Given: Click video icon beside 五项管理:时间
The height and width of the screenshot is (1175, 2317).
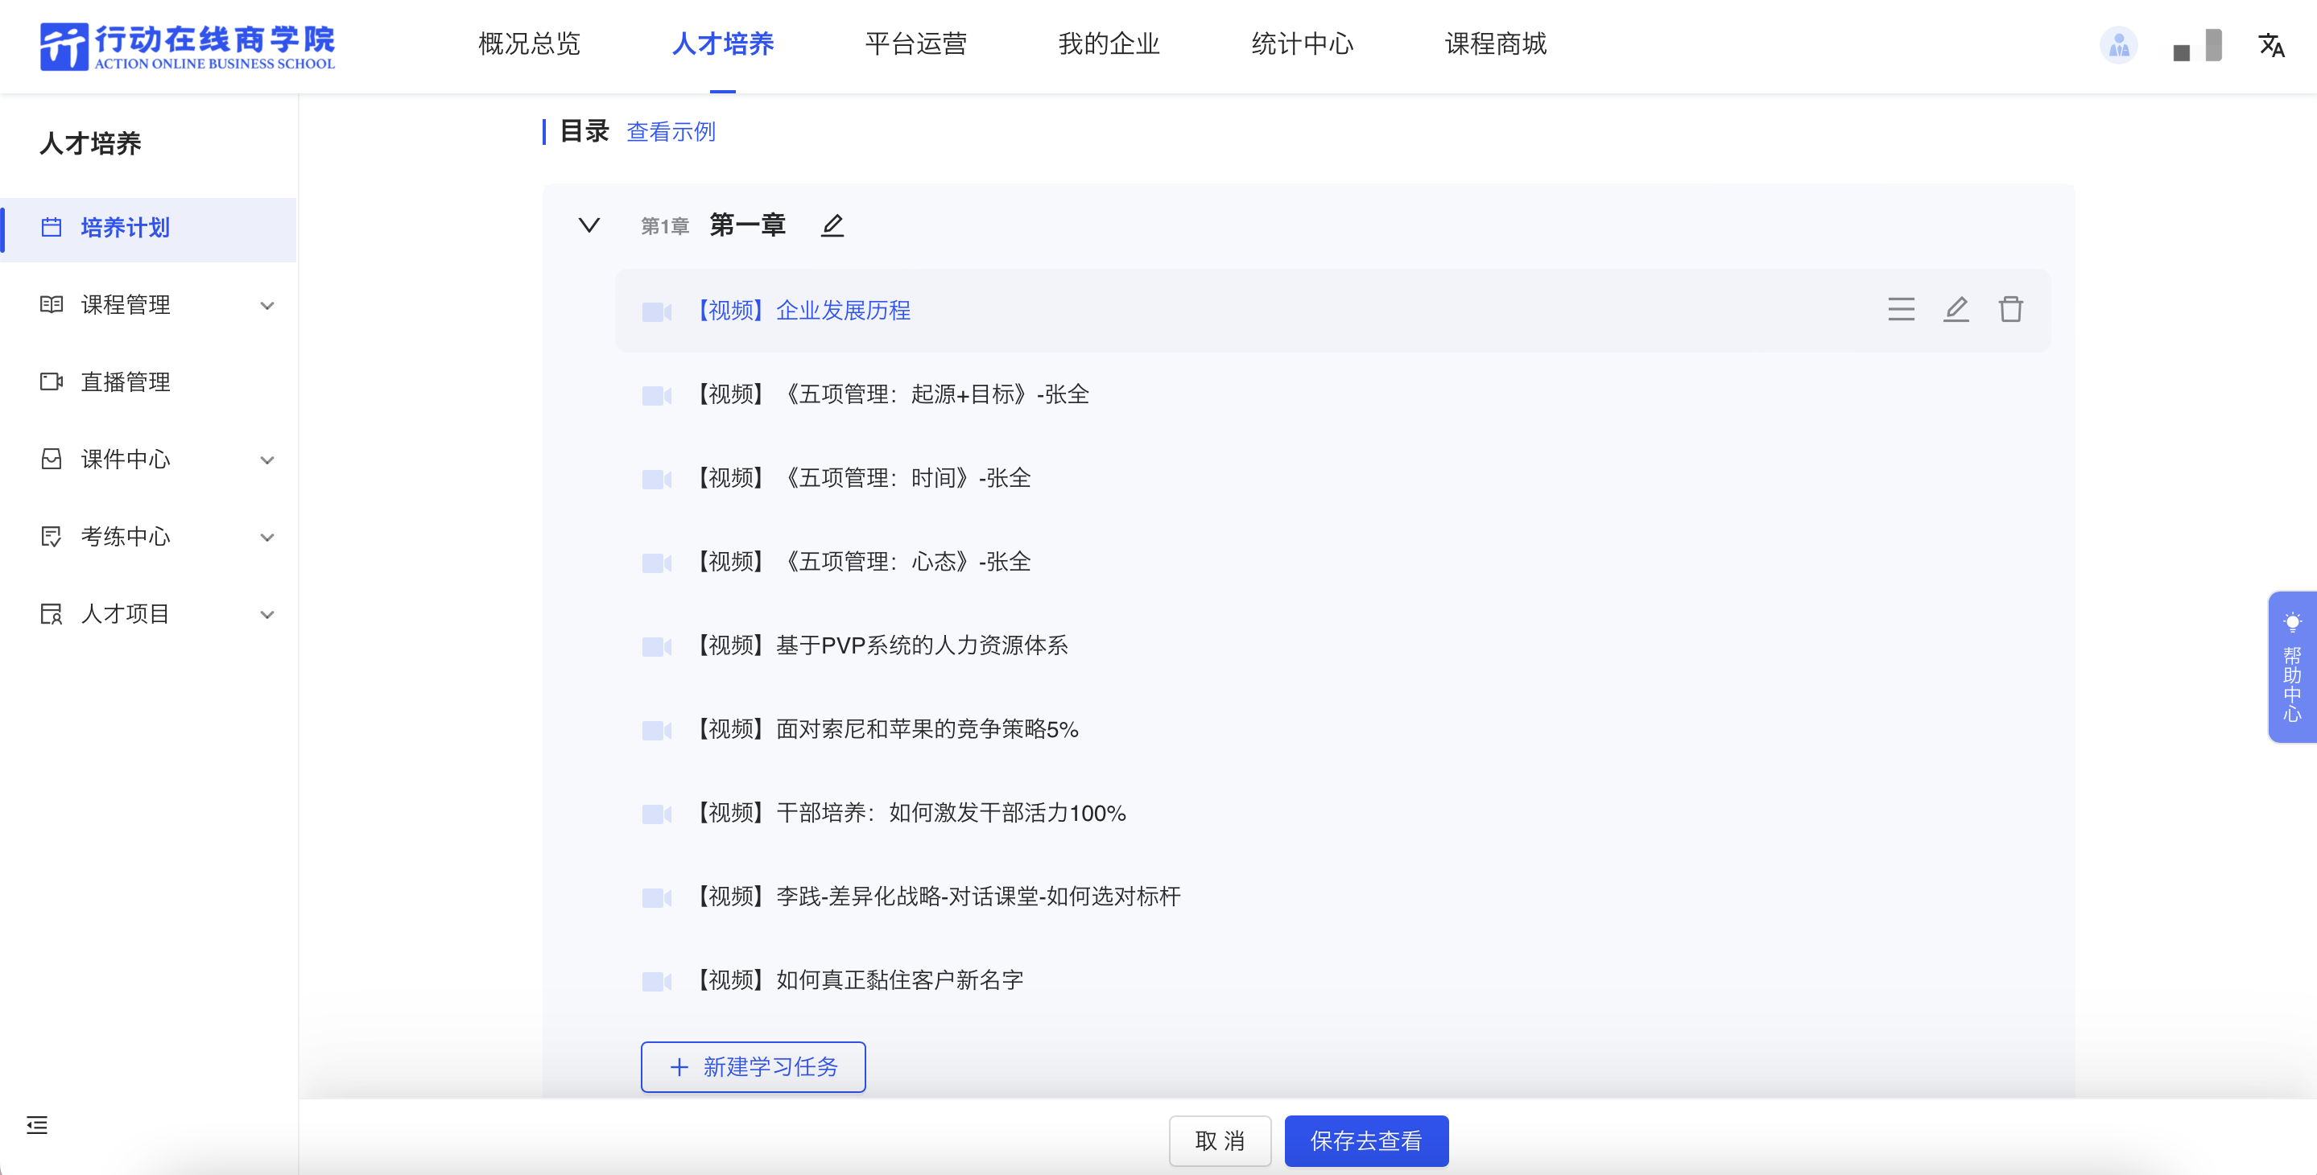Looking at the screenshot, I should (x=657, y=479).
